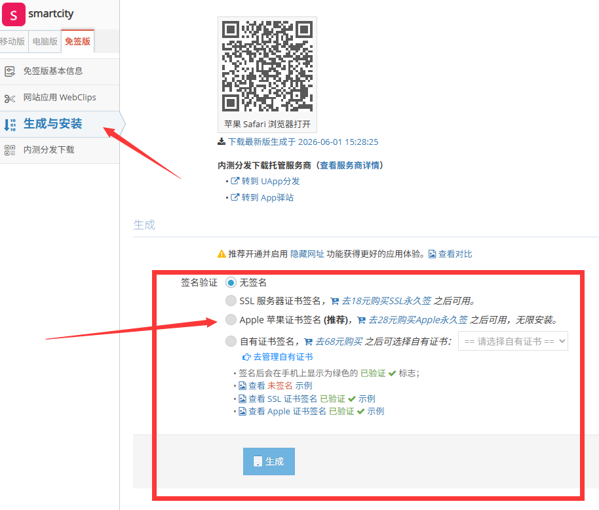Open 去68元购买 link
The height and width of the screenshot is (510, 599).
click(339, 341)
